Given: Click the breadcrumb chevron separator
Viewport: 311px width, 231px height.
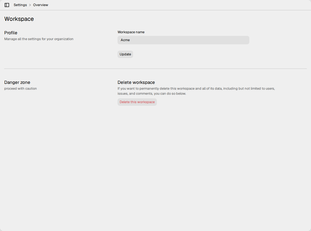Looking at the screenshot, I should [x=30, y=5].
